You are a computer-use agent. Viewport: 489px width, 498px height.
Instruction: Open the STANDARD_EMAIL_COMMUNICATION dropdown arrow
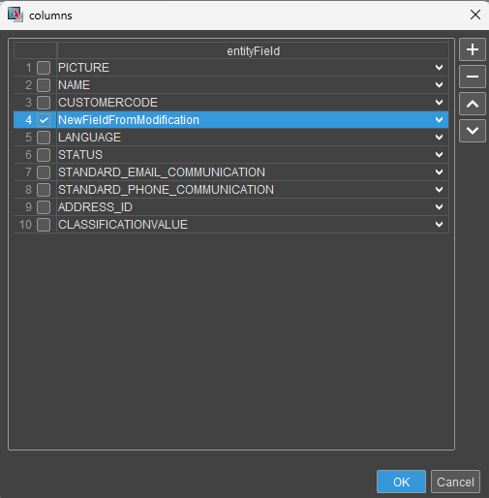(439, 172)
